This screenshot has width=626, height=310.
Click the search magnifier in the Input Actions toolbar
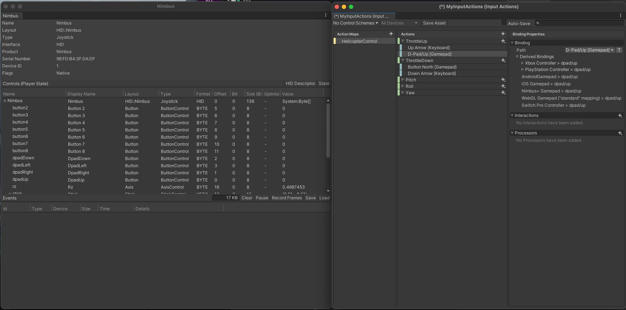[x=538, y=23]
